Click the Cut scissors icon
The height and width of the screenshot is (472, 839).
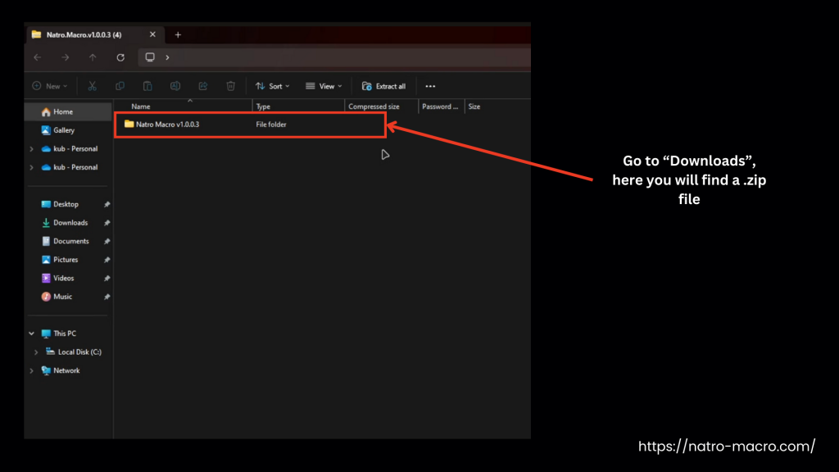coord(93,86)
